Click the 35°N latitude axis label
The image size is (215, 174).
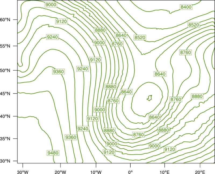click(x=5, y=139)
